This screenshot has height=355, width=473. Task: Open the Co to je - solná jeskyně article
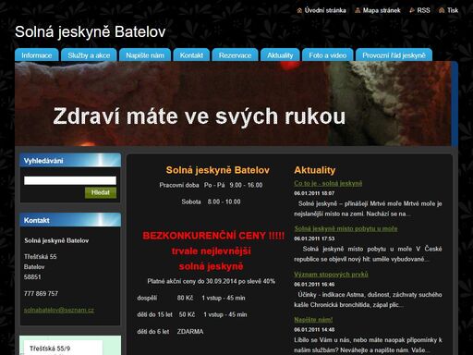328,183
